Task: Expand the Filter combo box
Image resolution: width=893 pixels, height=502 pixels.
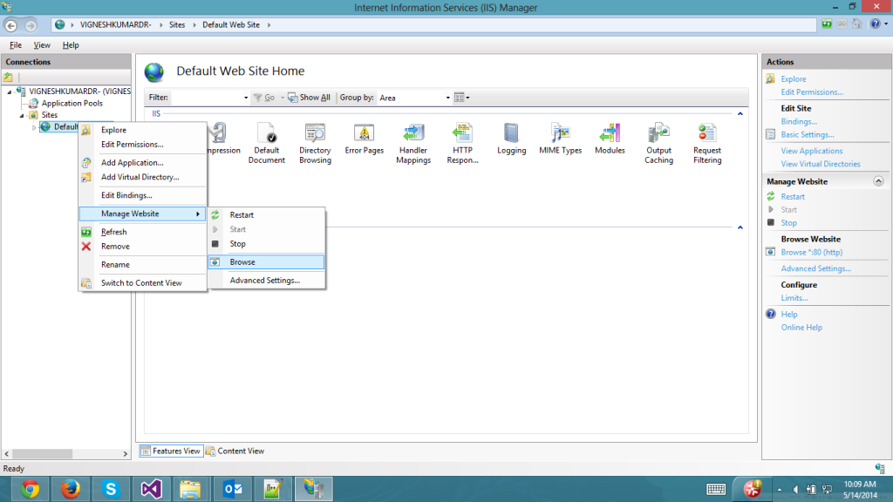Action: 245,98
